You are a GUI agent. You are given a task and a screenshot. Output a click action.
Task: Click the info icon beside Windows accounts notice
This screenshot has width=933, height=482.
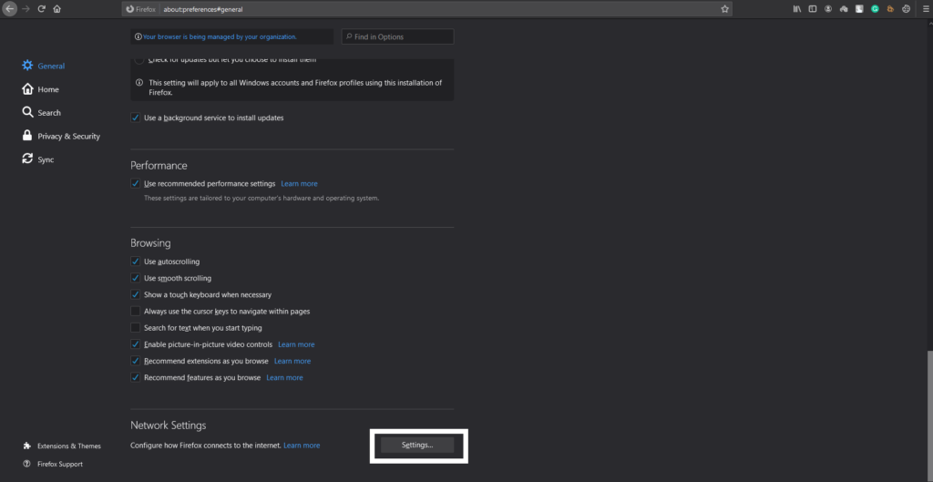[x=138, y=83]
